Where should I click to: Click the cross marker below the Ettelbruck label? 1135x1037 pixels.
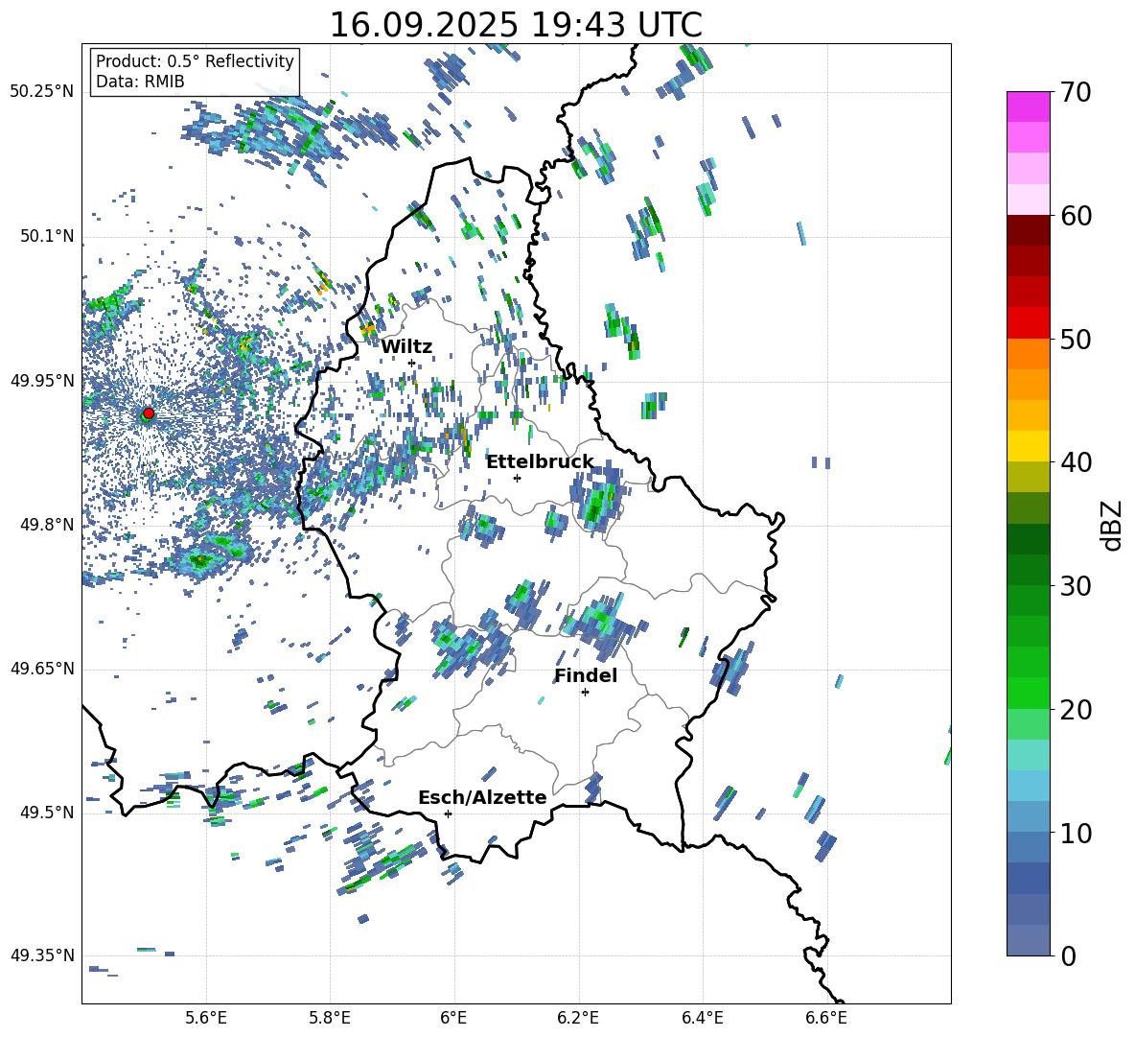[x=517, y=478]
